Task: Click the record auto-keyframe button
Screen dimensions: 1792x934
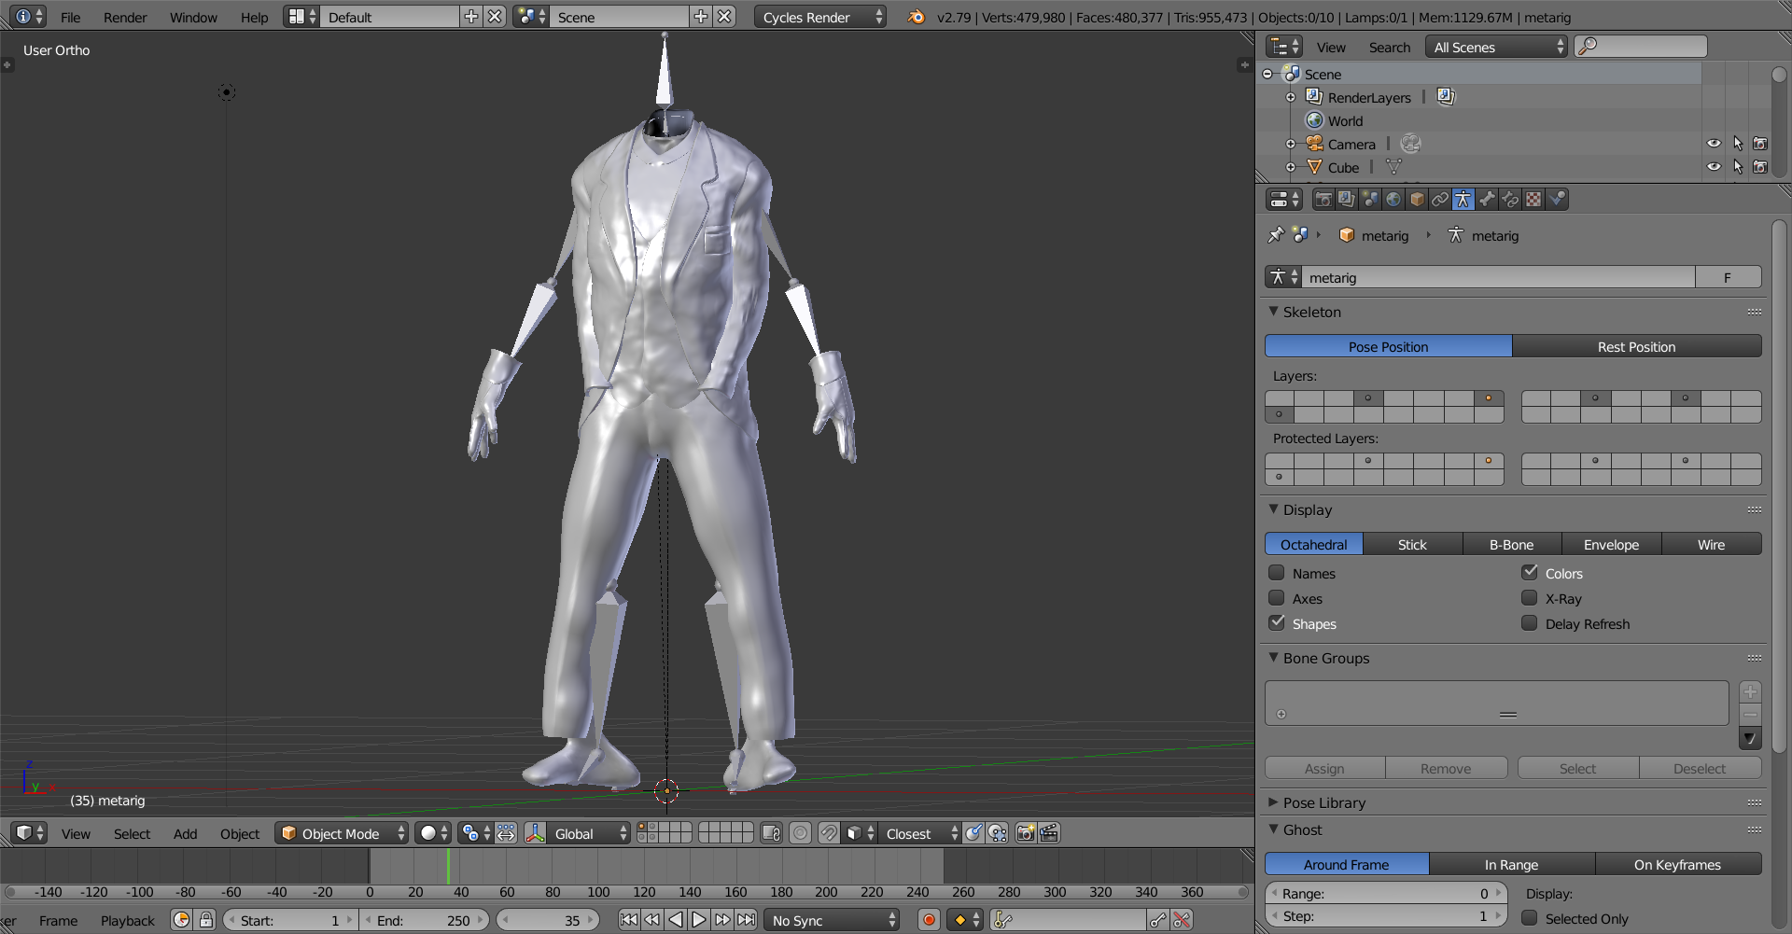Action: click(929, 920)
